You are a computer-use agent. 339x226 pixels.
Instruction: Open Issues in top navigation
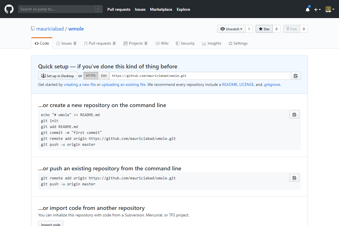(x=140, y=9)
